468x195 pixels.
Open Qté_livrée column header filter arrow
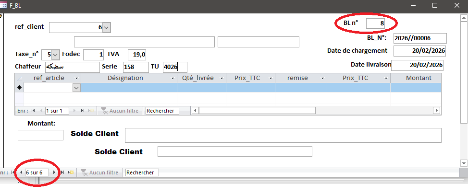click(x=222, y=78)
